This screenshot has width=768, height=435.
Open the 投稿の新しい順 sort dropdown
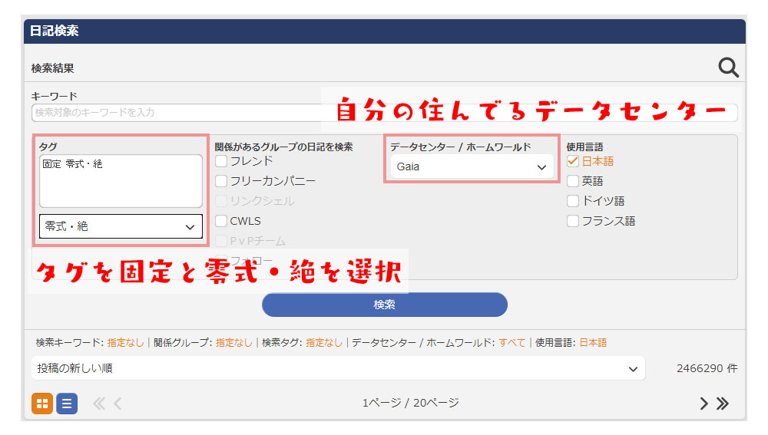point(338,368)
